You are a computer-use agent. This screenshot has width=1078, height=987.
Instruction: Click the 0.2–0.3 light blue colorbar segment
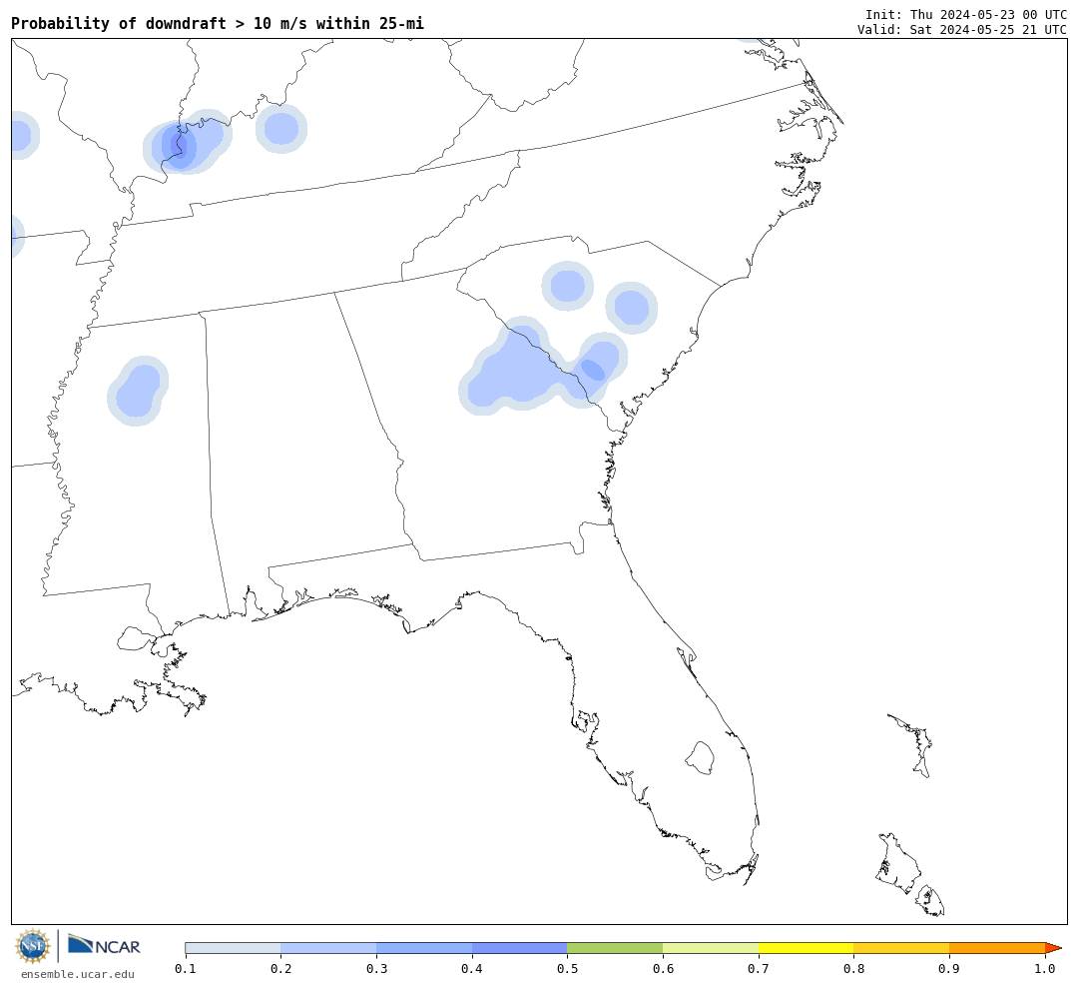tap(328, 948)
